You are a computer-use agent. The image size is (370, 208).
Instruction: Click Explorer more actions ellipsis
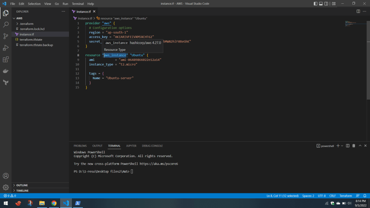(63, 11)
